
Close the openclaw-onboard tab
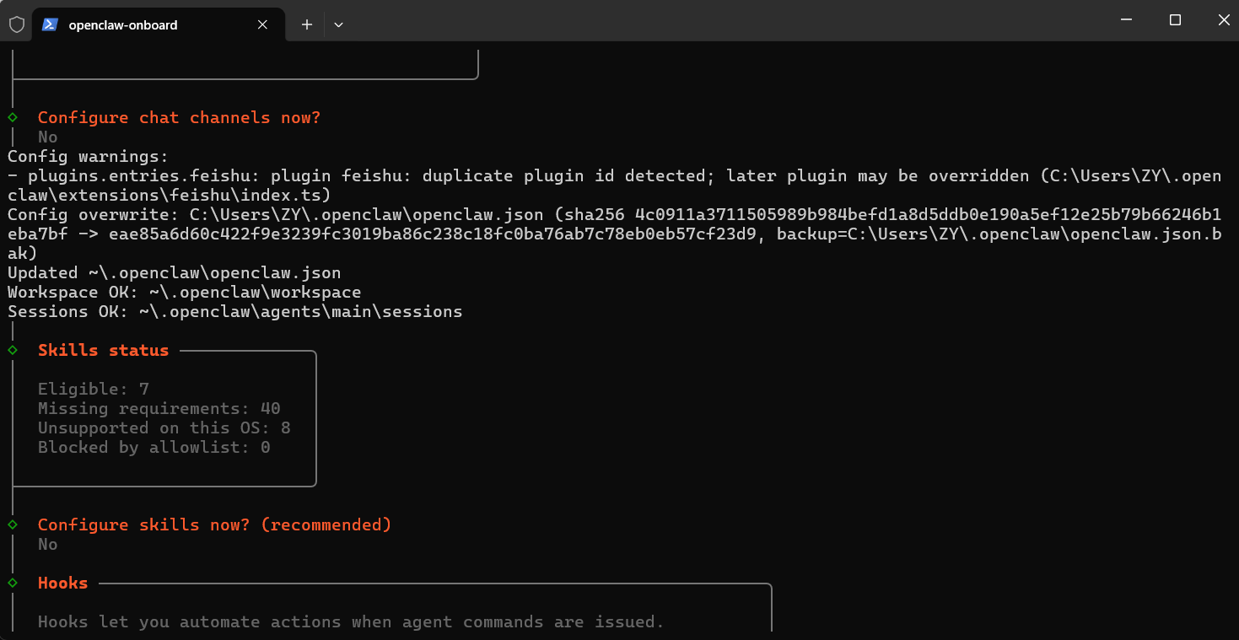click(x=262, y=24)
